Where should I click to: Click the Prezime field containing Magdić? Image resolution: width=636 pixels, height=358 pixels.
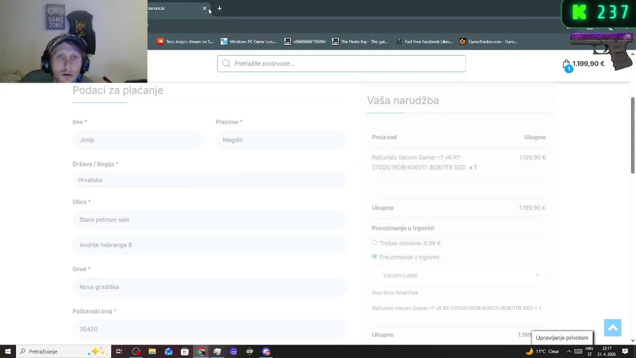pos(281,140)
